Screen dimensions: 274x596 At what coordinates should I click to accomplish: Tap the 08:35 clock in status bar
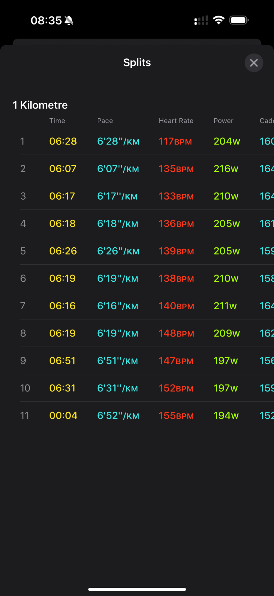[x=46, y=21]
